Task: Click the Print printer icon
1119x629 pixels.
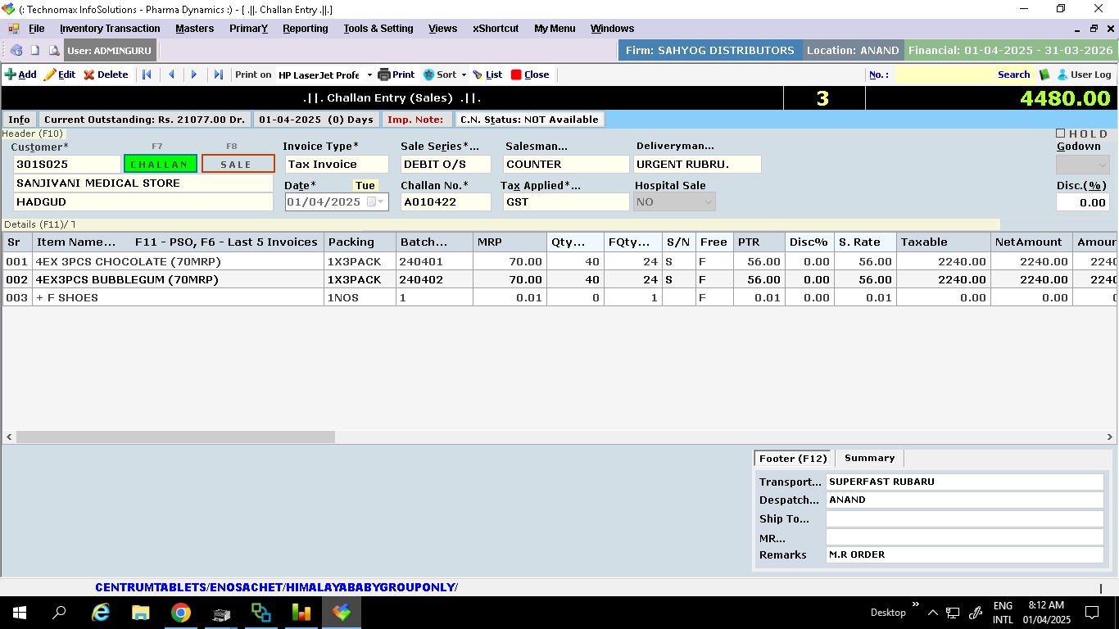Action: 384,75
